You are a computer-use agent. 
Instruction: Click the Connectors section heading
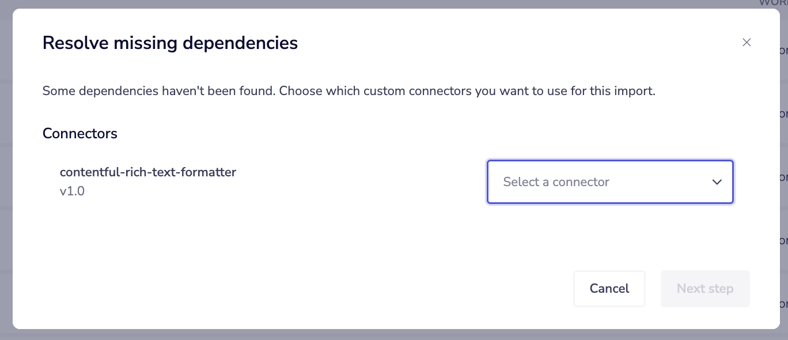(x=80, y=134)
